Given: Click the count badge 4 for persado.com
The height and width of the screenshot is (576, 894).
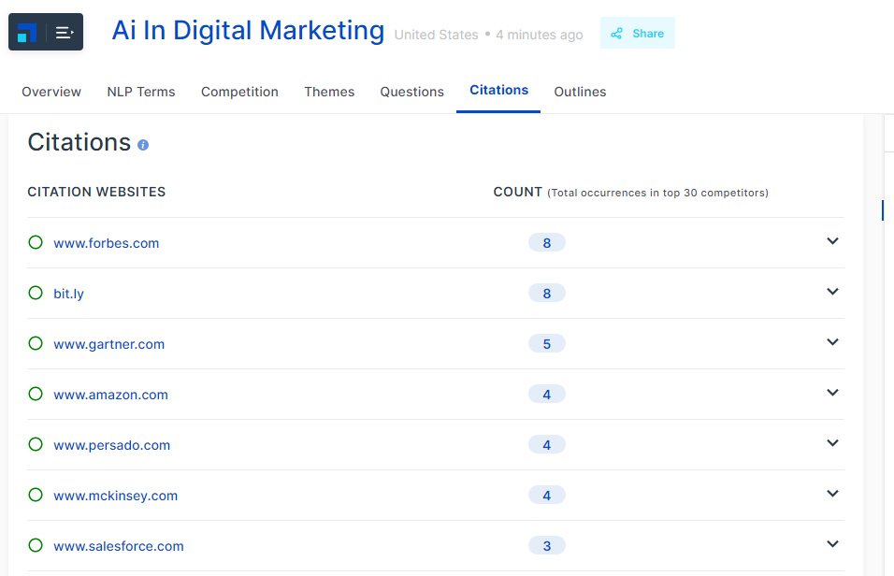Looking at the screenshot, I should click(x=547, y=445).
